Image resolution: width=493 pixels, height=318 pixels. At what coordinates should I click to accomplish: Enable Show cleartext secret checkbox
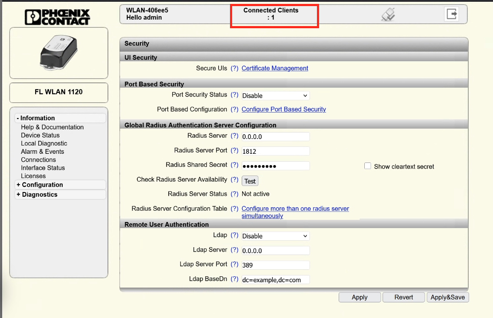(368, 166)
